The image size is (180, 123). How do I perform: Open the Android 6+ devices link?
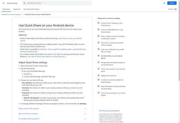tap(47, 49)
